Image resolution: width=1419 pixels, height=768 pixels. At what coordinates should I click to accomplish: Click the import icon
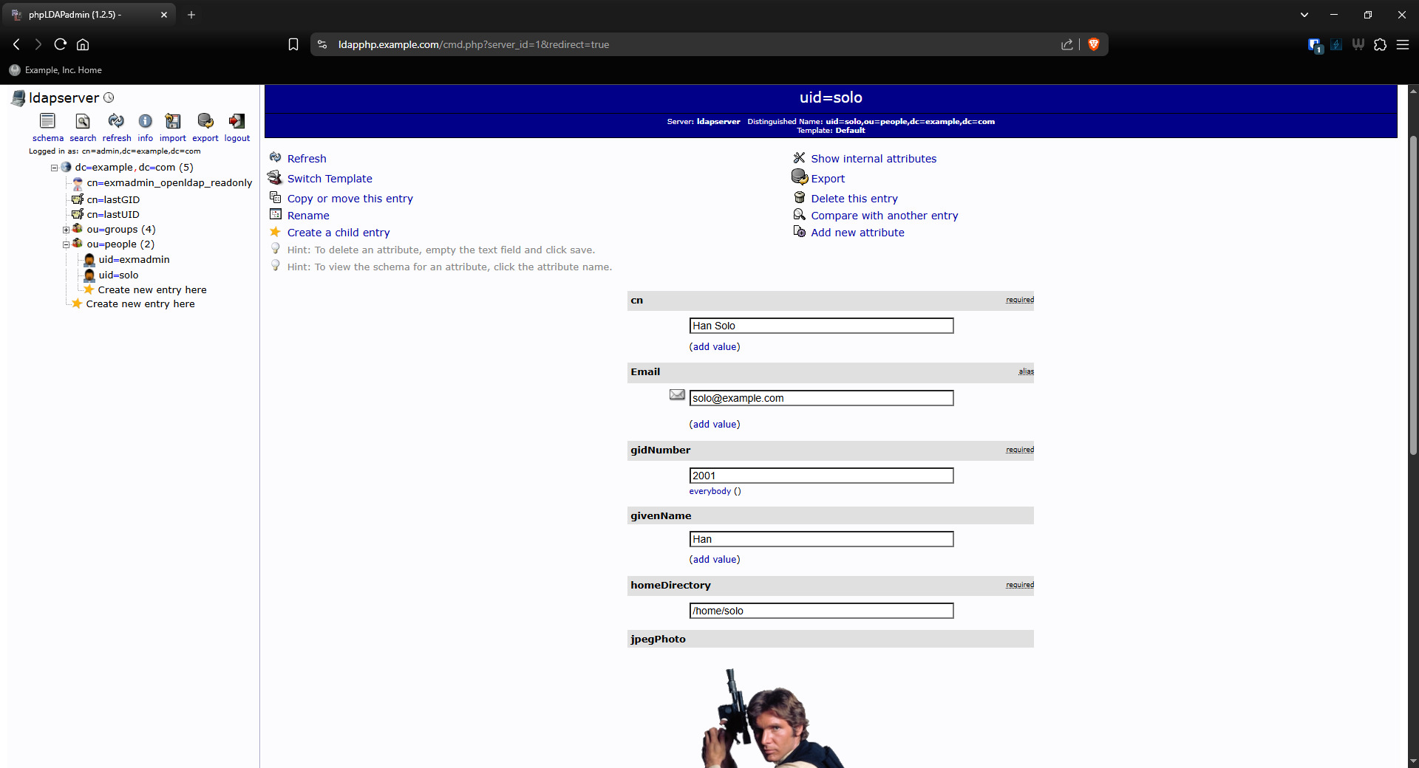173,121
